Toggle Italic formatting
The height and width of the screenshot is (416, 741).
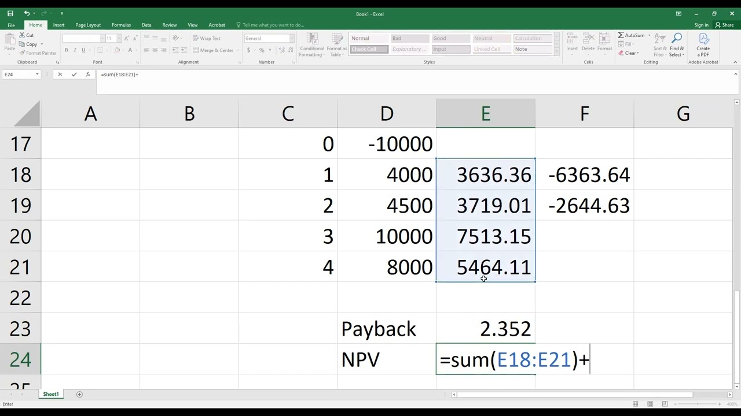tap(75, 50)
